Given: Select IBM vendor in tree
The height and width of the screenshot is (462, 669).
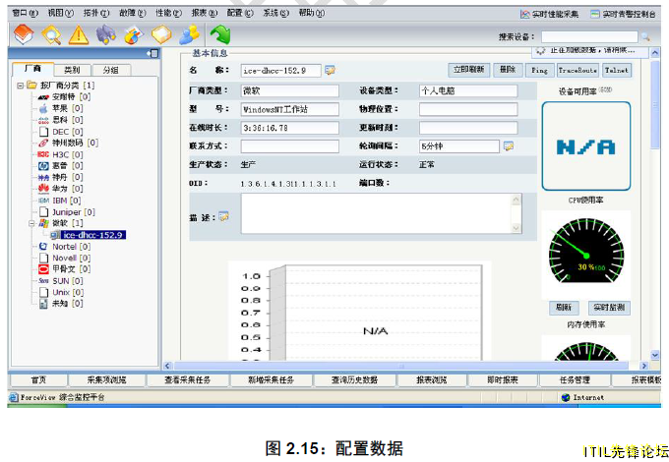Looking at the screenshot, I should 60,201.
